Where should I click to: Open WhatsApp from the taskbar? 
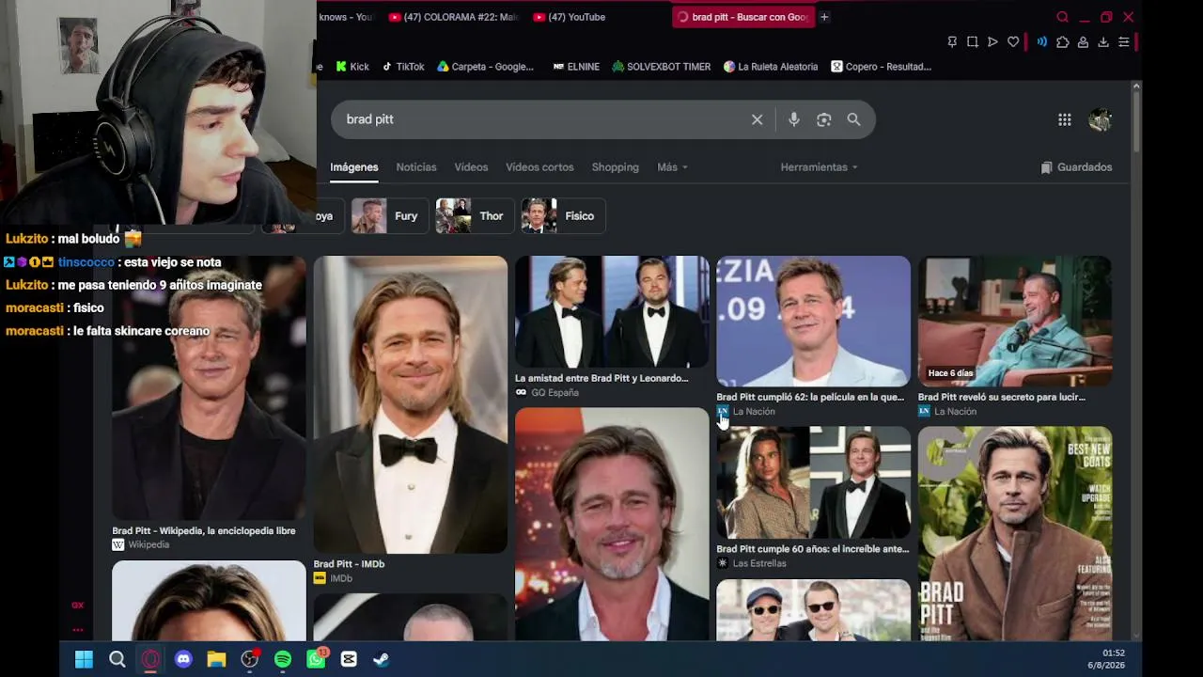(316, 659)
